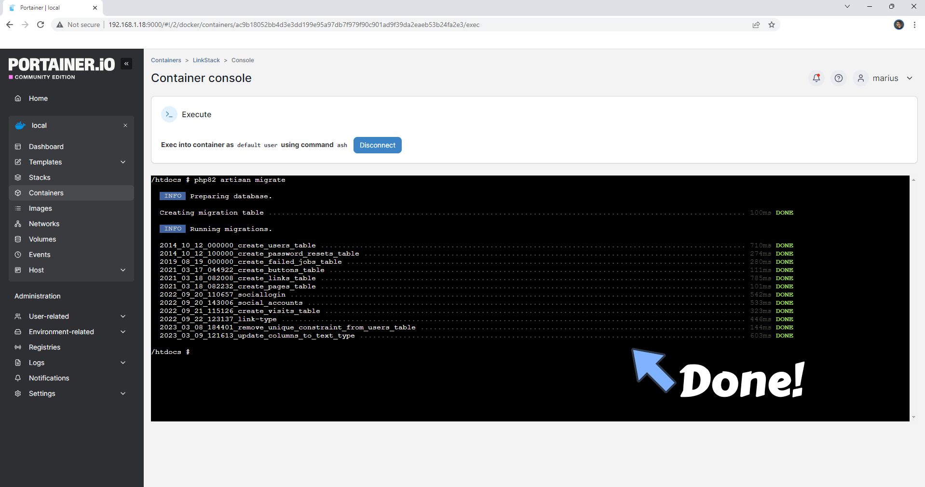The height and width of the screenshot is (487, 925).
Task: Go to Volumes in the sidebar
Action: pos(42,239)
